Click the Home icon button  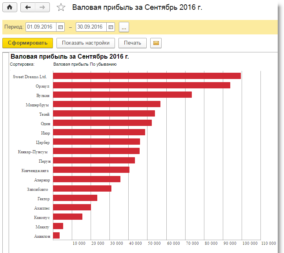click(x=10, y=7)
